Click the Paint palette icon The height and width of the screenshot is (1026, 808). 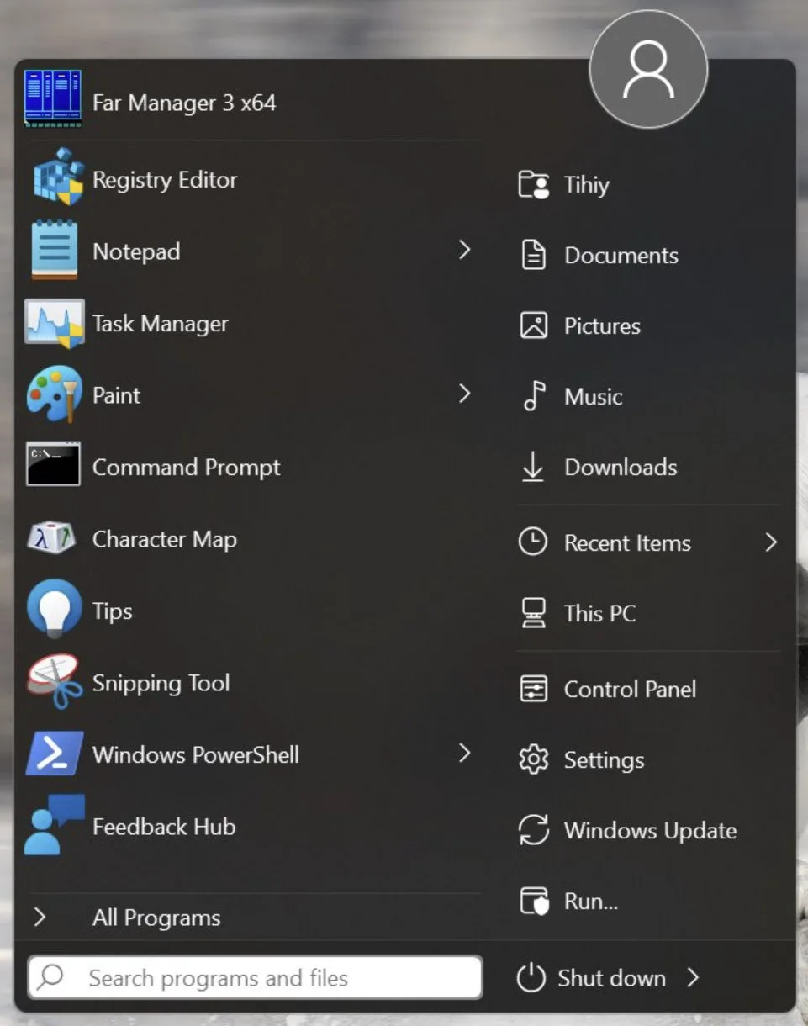[x=55, y=394]
